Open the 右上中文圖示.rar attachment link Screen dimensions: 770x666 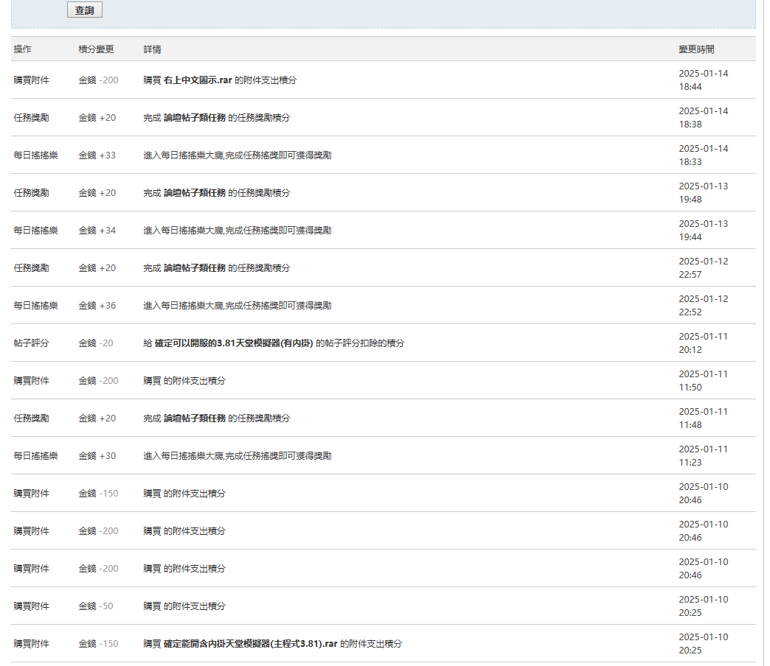pos(198,80)
